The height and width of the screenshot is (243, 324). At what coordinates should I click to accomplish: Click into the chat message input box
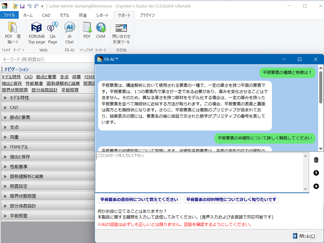pyautogui.click(x=199, y=172)
